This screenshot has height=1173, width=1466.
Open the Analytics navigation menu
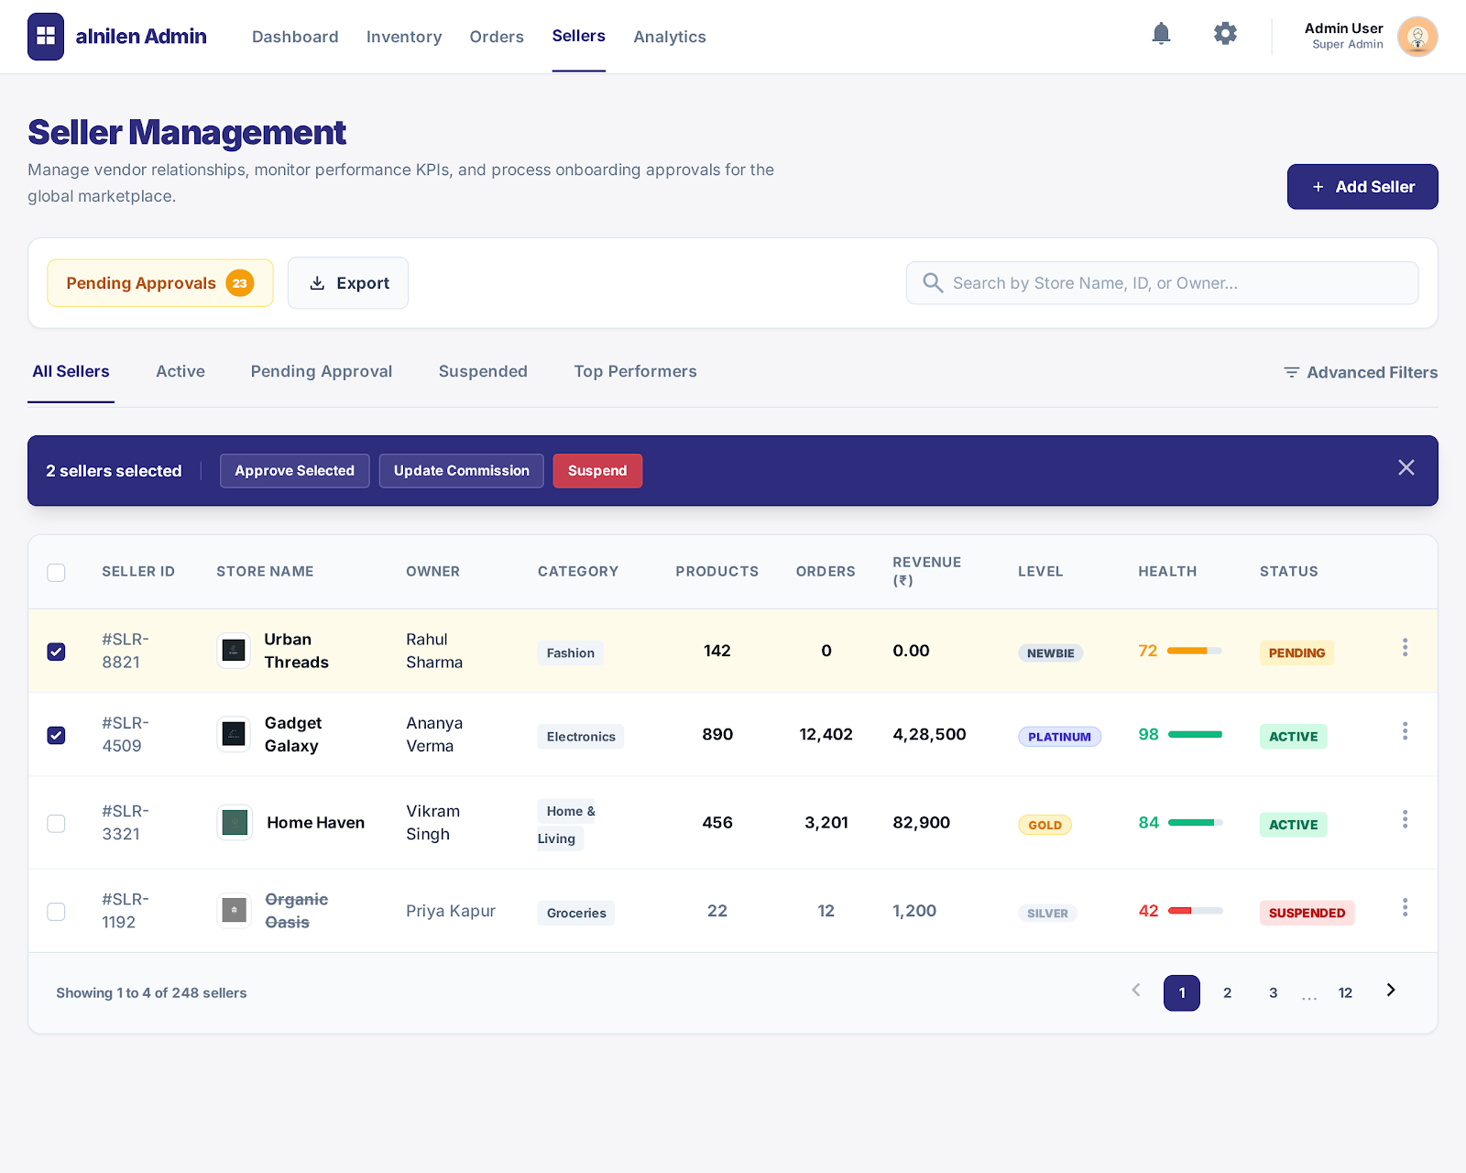669,37
